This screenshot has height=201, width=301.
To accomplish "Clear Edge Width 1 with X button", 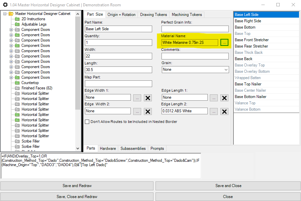I will click(x=148, y=98).
